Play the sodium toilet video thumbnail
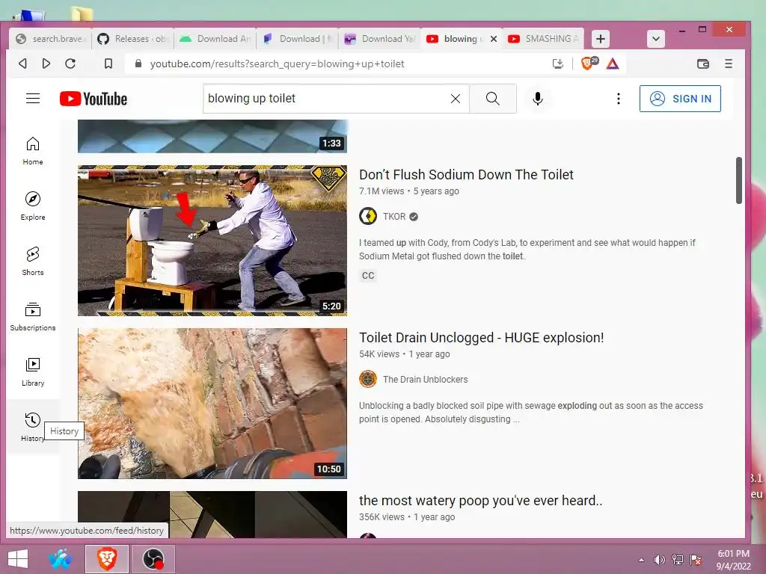 pyautogui.click(x=212, y=241)
